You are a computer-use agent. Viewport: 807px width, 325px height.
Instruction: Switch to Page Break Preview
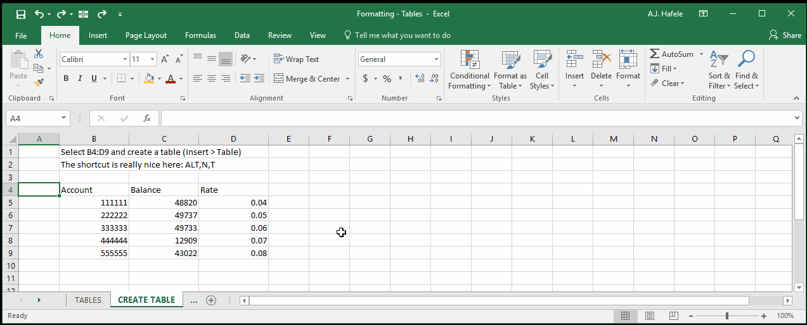(674, 316)
